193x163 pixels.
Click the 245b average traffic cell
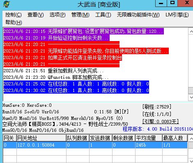point(149,145)
